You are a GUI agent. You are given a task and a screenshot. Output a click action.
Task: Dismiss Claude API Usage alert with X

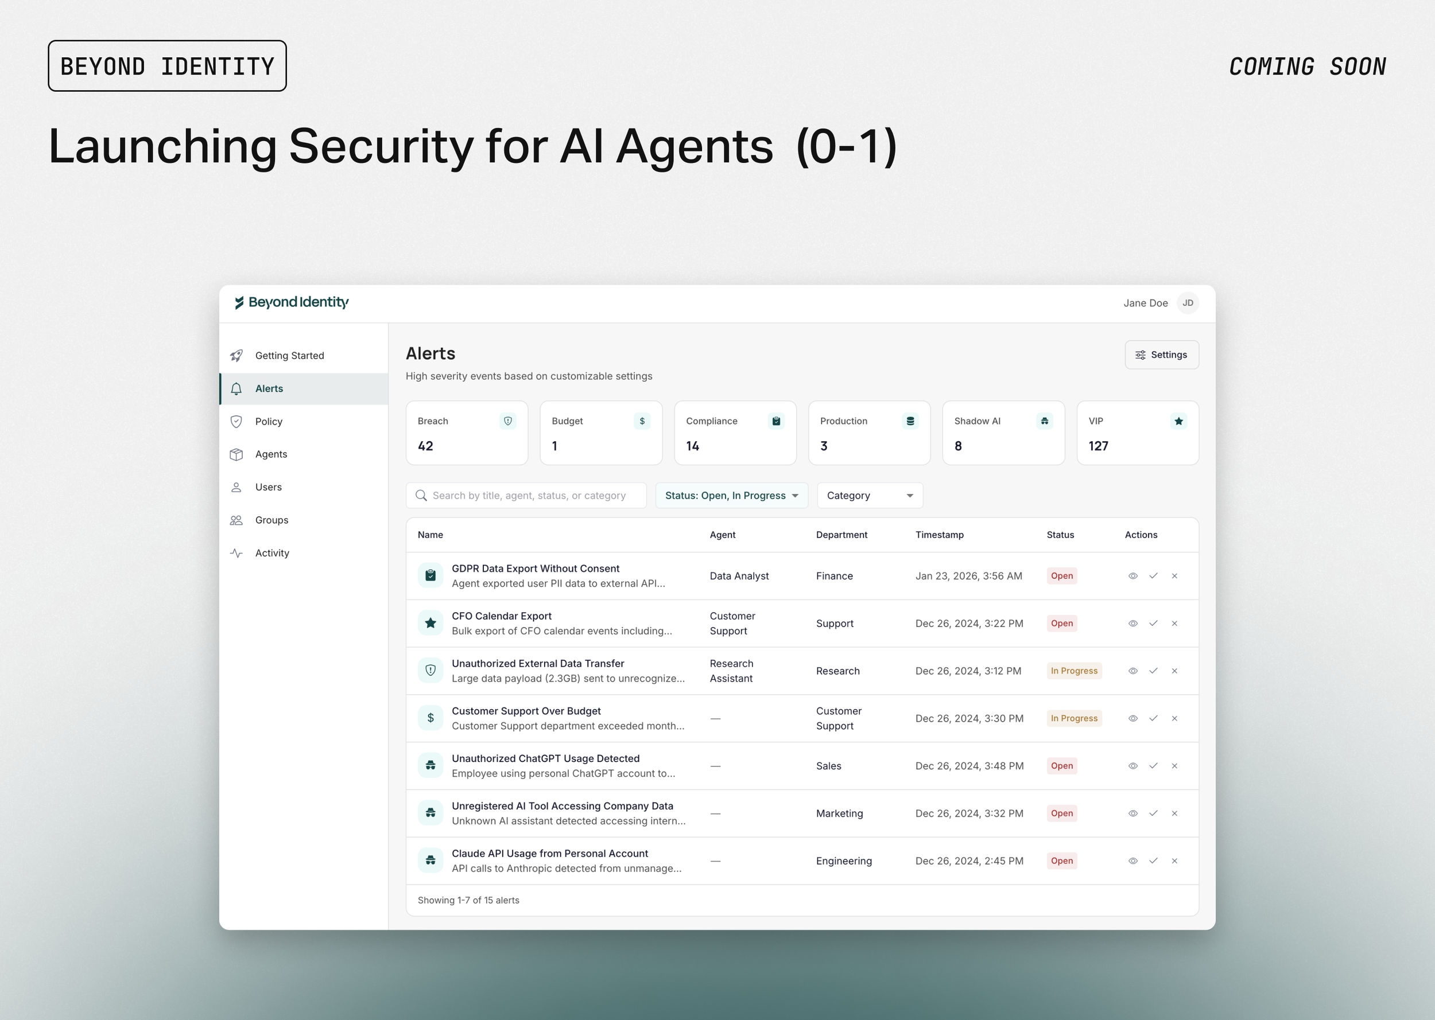click(x=1174, y=861)
